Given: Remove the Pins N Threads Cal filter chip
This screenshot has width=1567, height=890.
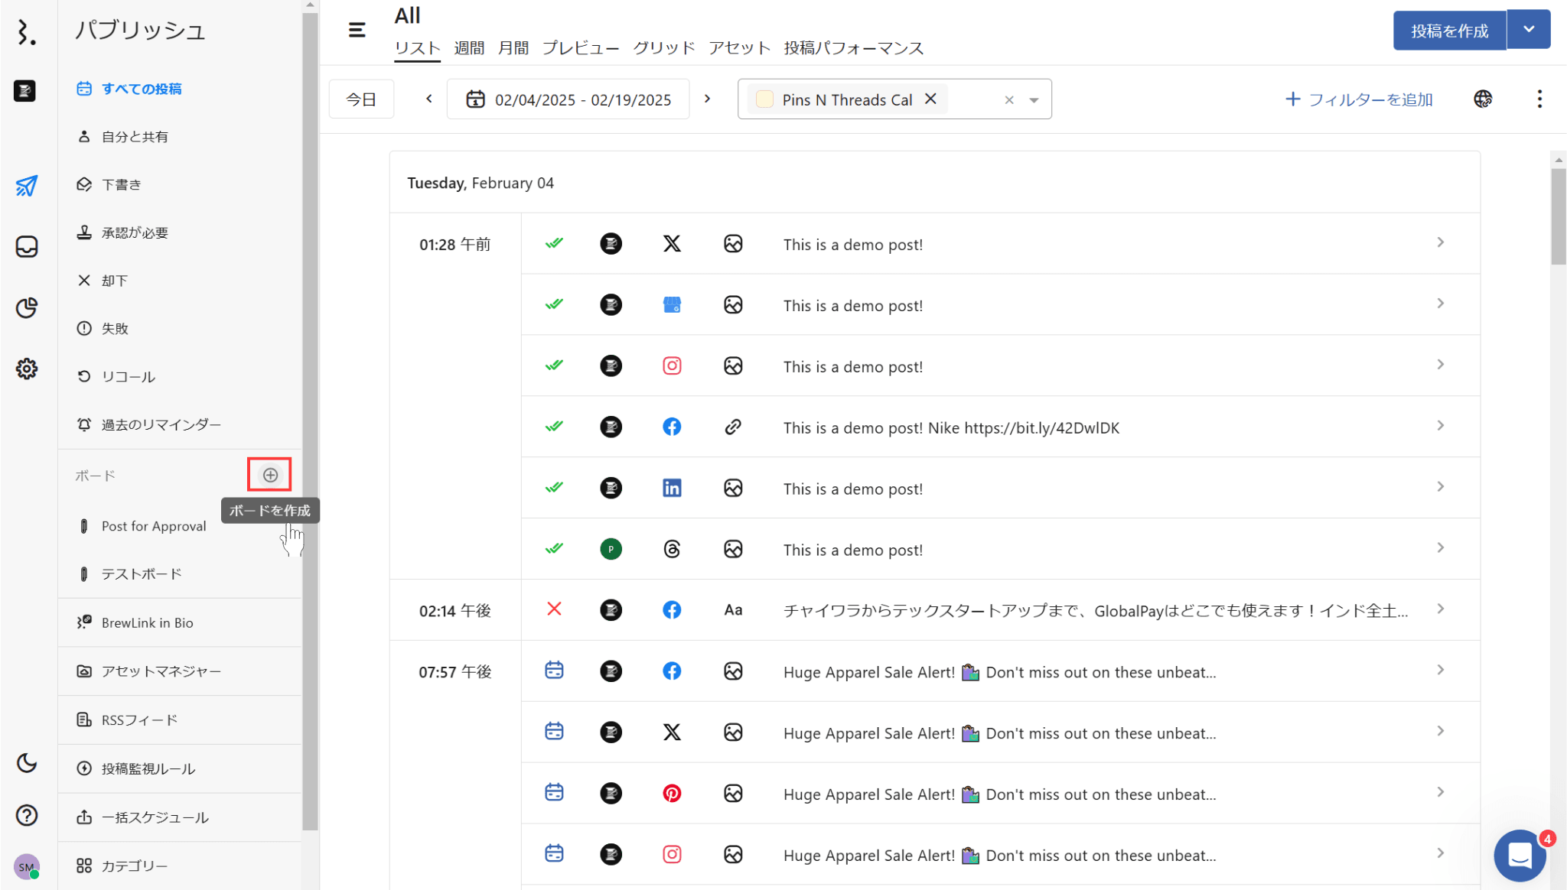Looking at the screenshot, I should tap(930, 99).
